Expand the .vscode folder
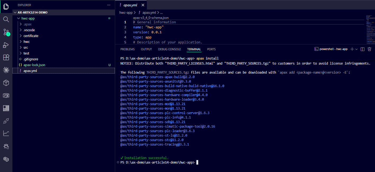375x172 pixels. tap(21, 30)
